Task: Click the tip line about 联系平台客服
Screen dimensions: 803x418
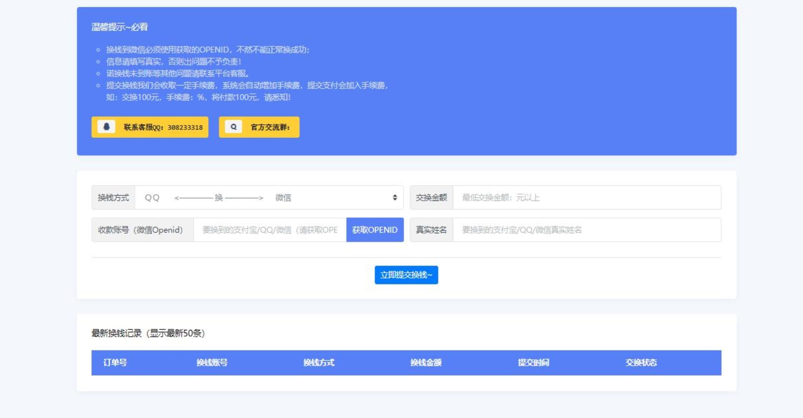Action: (x=178, y=73)
